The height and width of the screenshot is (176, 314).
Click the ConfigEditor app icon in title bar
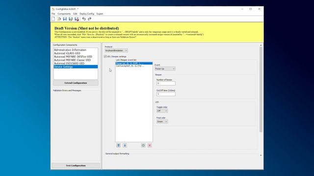pos(53,9)
